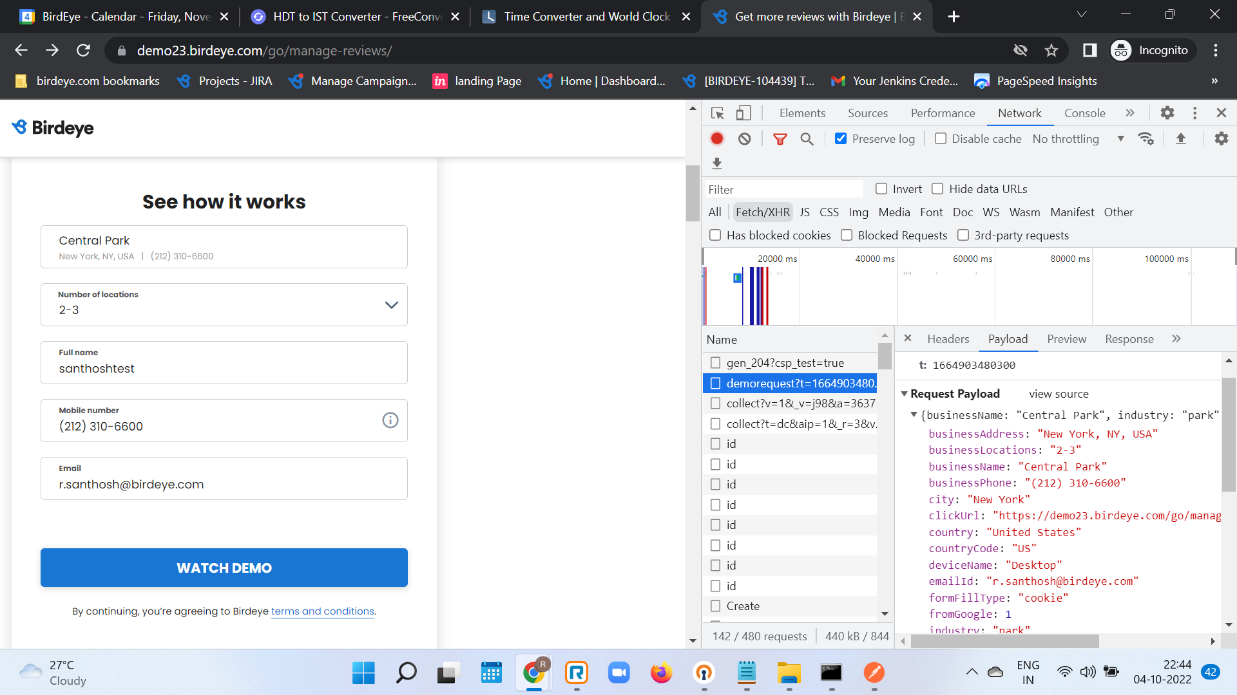1237x695 pixels.
Task: Collapse the Request Payload section
Action: [x=905, y=394]
